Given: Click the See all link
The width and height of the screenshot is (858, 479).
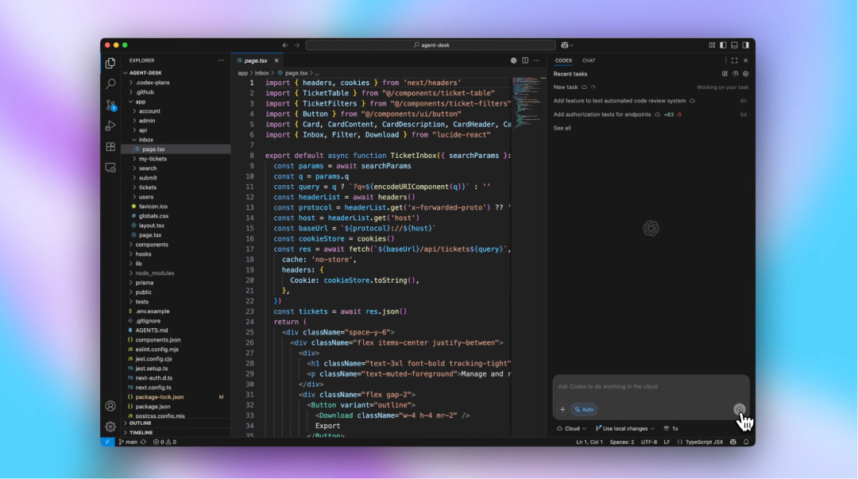Looking at the screenshot, I should point(562,128).
